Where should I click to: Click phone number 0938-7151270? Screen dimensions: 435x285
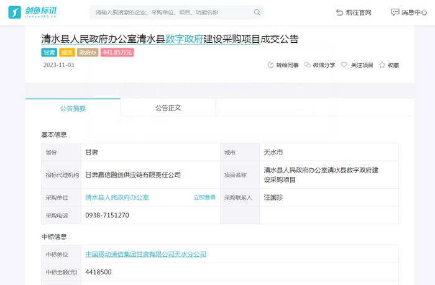[107, 215]
